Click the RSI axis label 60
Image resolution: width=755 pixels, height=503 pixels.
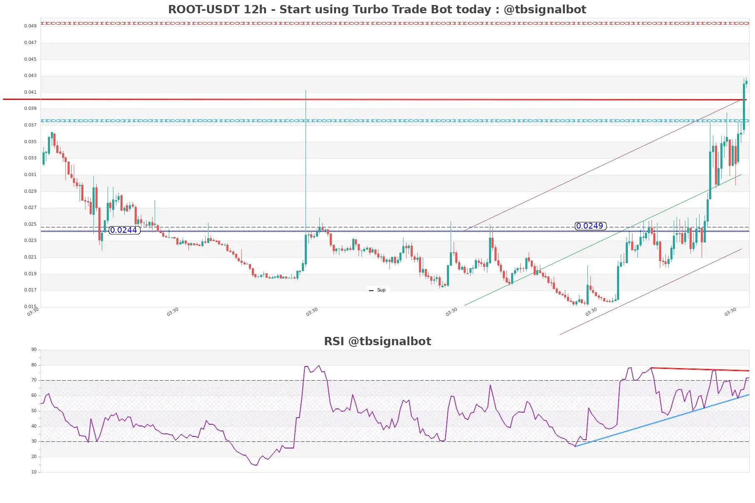tap(34, 395)
